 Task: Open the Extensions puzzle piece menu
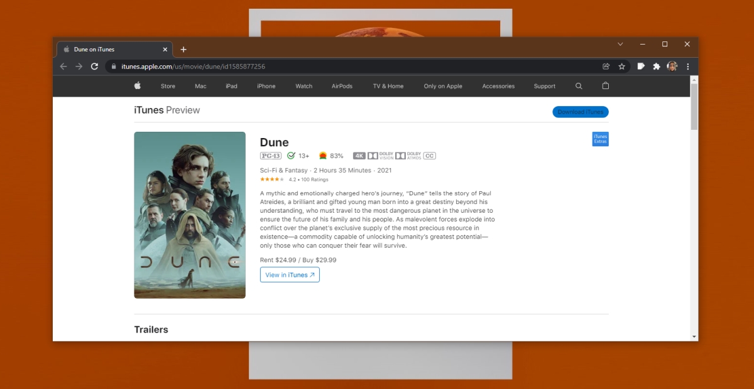click(x=657, y=66)
